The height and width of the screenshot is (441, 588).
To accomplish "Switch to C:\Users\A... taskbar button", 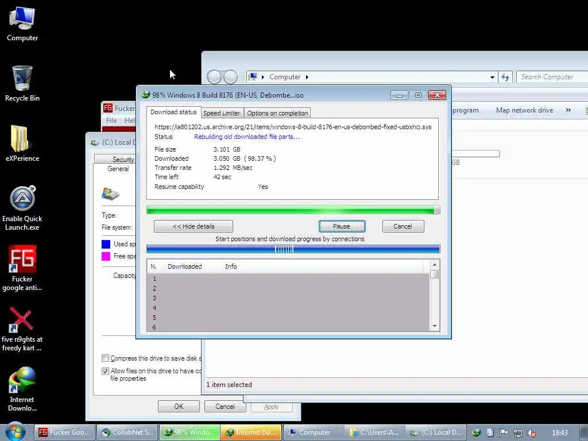I will click(x=374, y=432).
